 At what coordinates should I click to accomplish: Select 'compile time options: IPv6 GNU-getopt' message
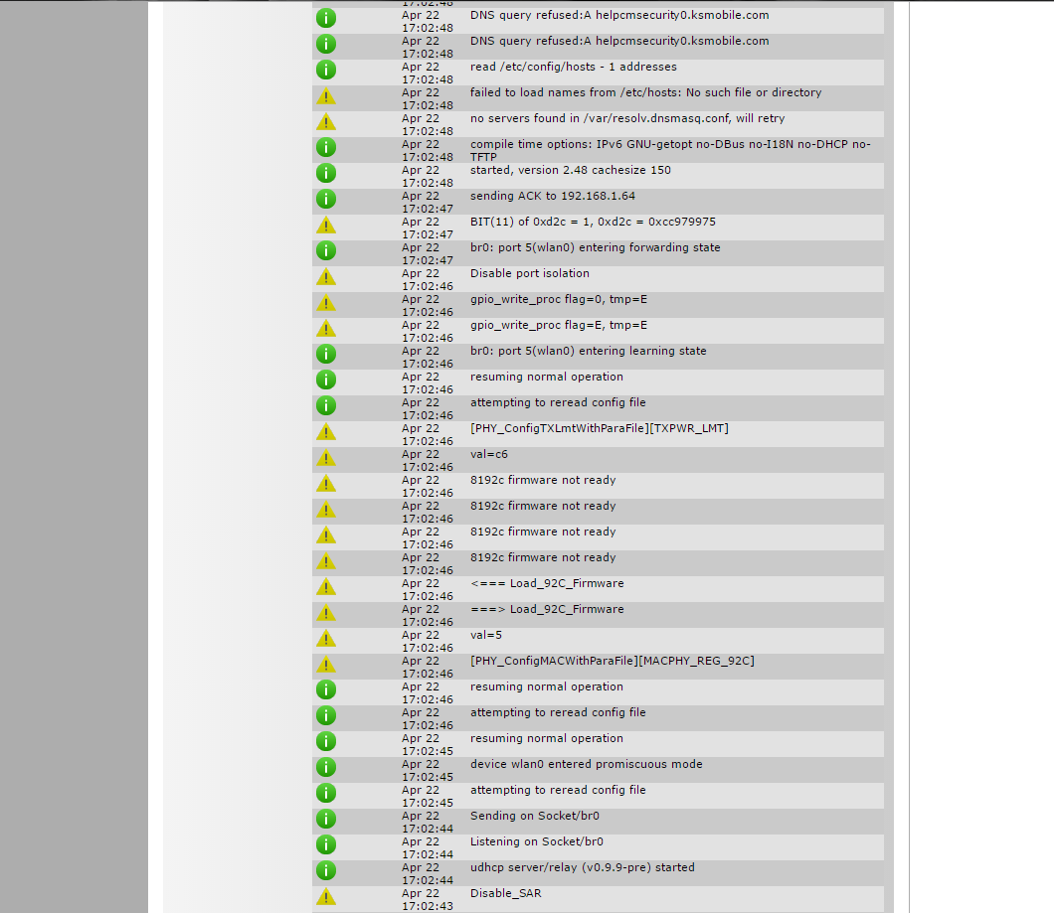tap(670, 150)
